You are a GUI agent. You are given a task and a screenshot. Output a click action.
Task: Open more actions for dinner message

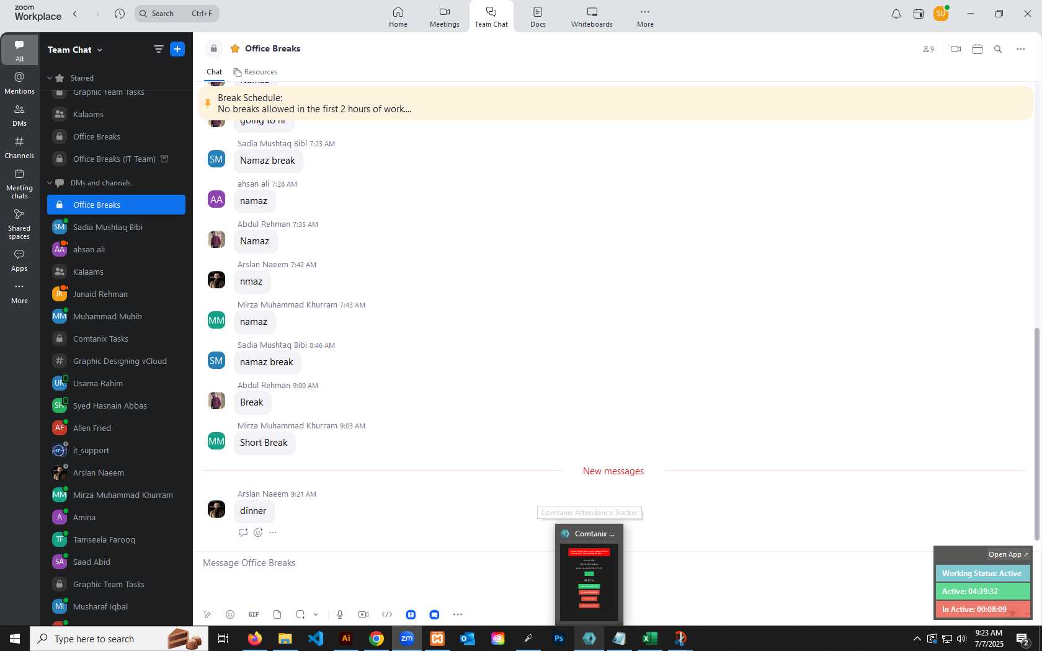[273, 533]
